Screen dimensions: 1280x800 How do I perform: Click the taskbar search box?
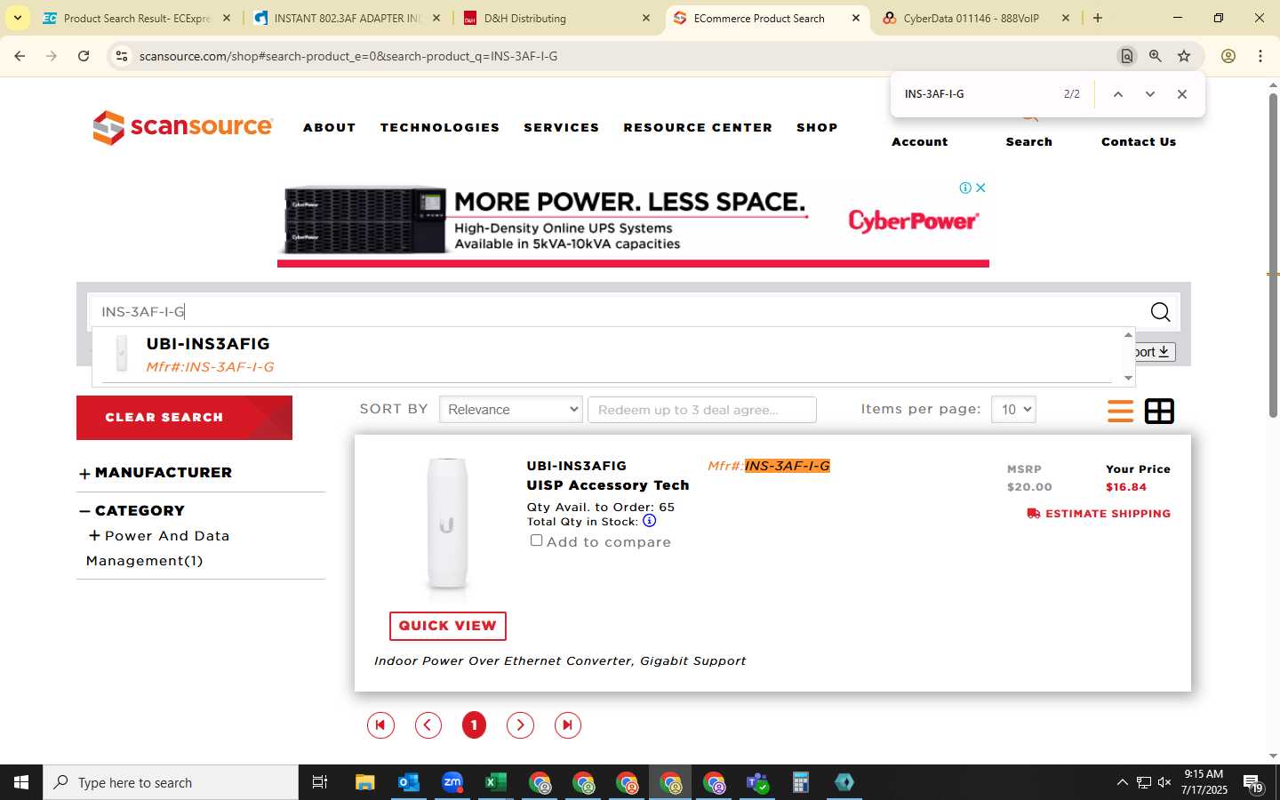coord(171,782)
